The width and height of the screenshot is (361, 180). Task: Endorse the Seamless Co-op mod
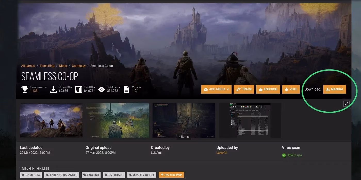pyautogui.click(x=268, y=89)
